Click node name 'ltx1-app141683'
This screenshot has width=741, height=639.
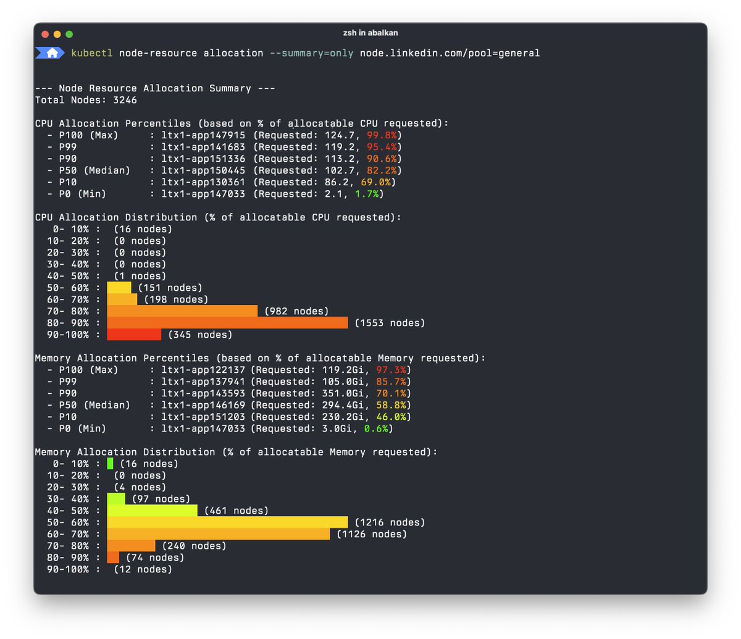[203, 147]
